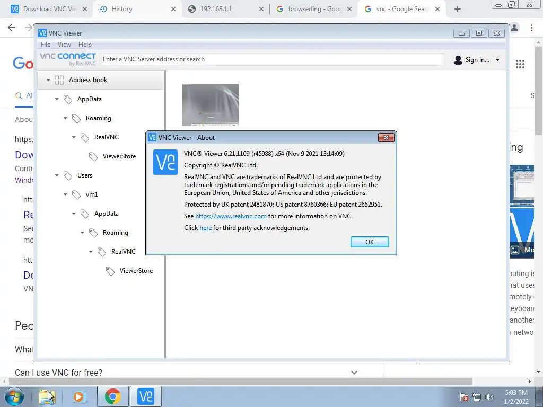The image size is (543, 407).
Task: Click the Chrome page horizontal scrollbar
Action: [x=240, y=381]
